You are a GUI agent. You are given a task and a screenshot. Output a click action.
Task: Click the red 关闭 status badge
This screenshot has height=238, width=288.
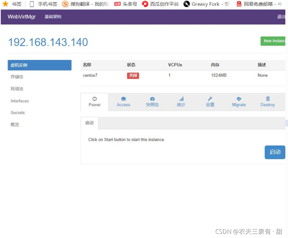pyautogui.click(x=133, y=75)
